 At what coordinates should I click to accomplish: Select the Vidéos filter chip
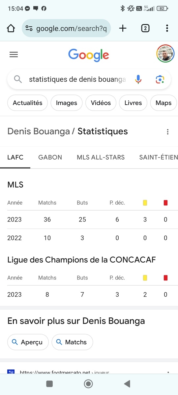coord(101,103)
